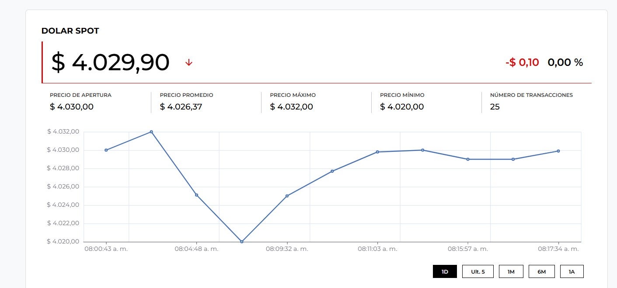
Task: Switch to Ult. 5 range view
Action: [x=478, y=271]
